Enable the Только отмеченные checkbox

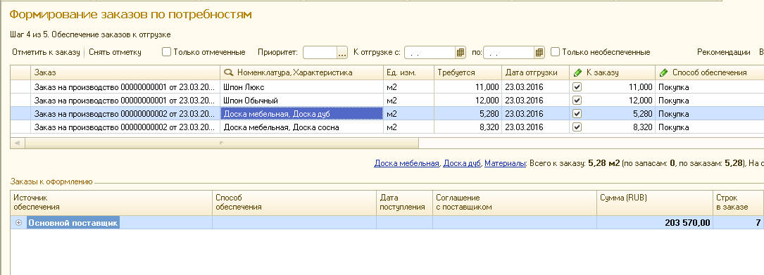[x=166, y=51]
